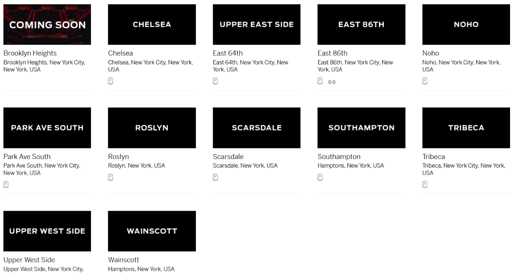Follow the Park Ave South title link
Screen dimensions: 514x273
27,157
